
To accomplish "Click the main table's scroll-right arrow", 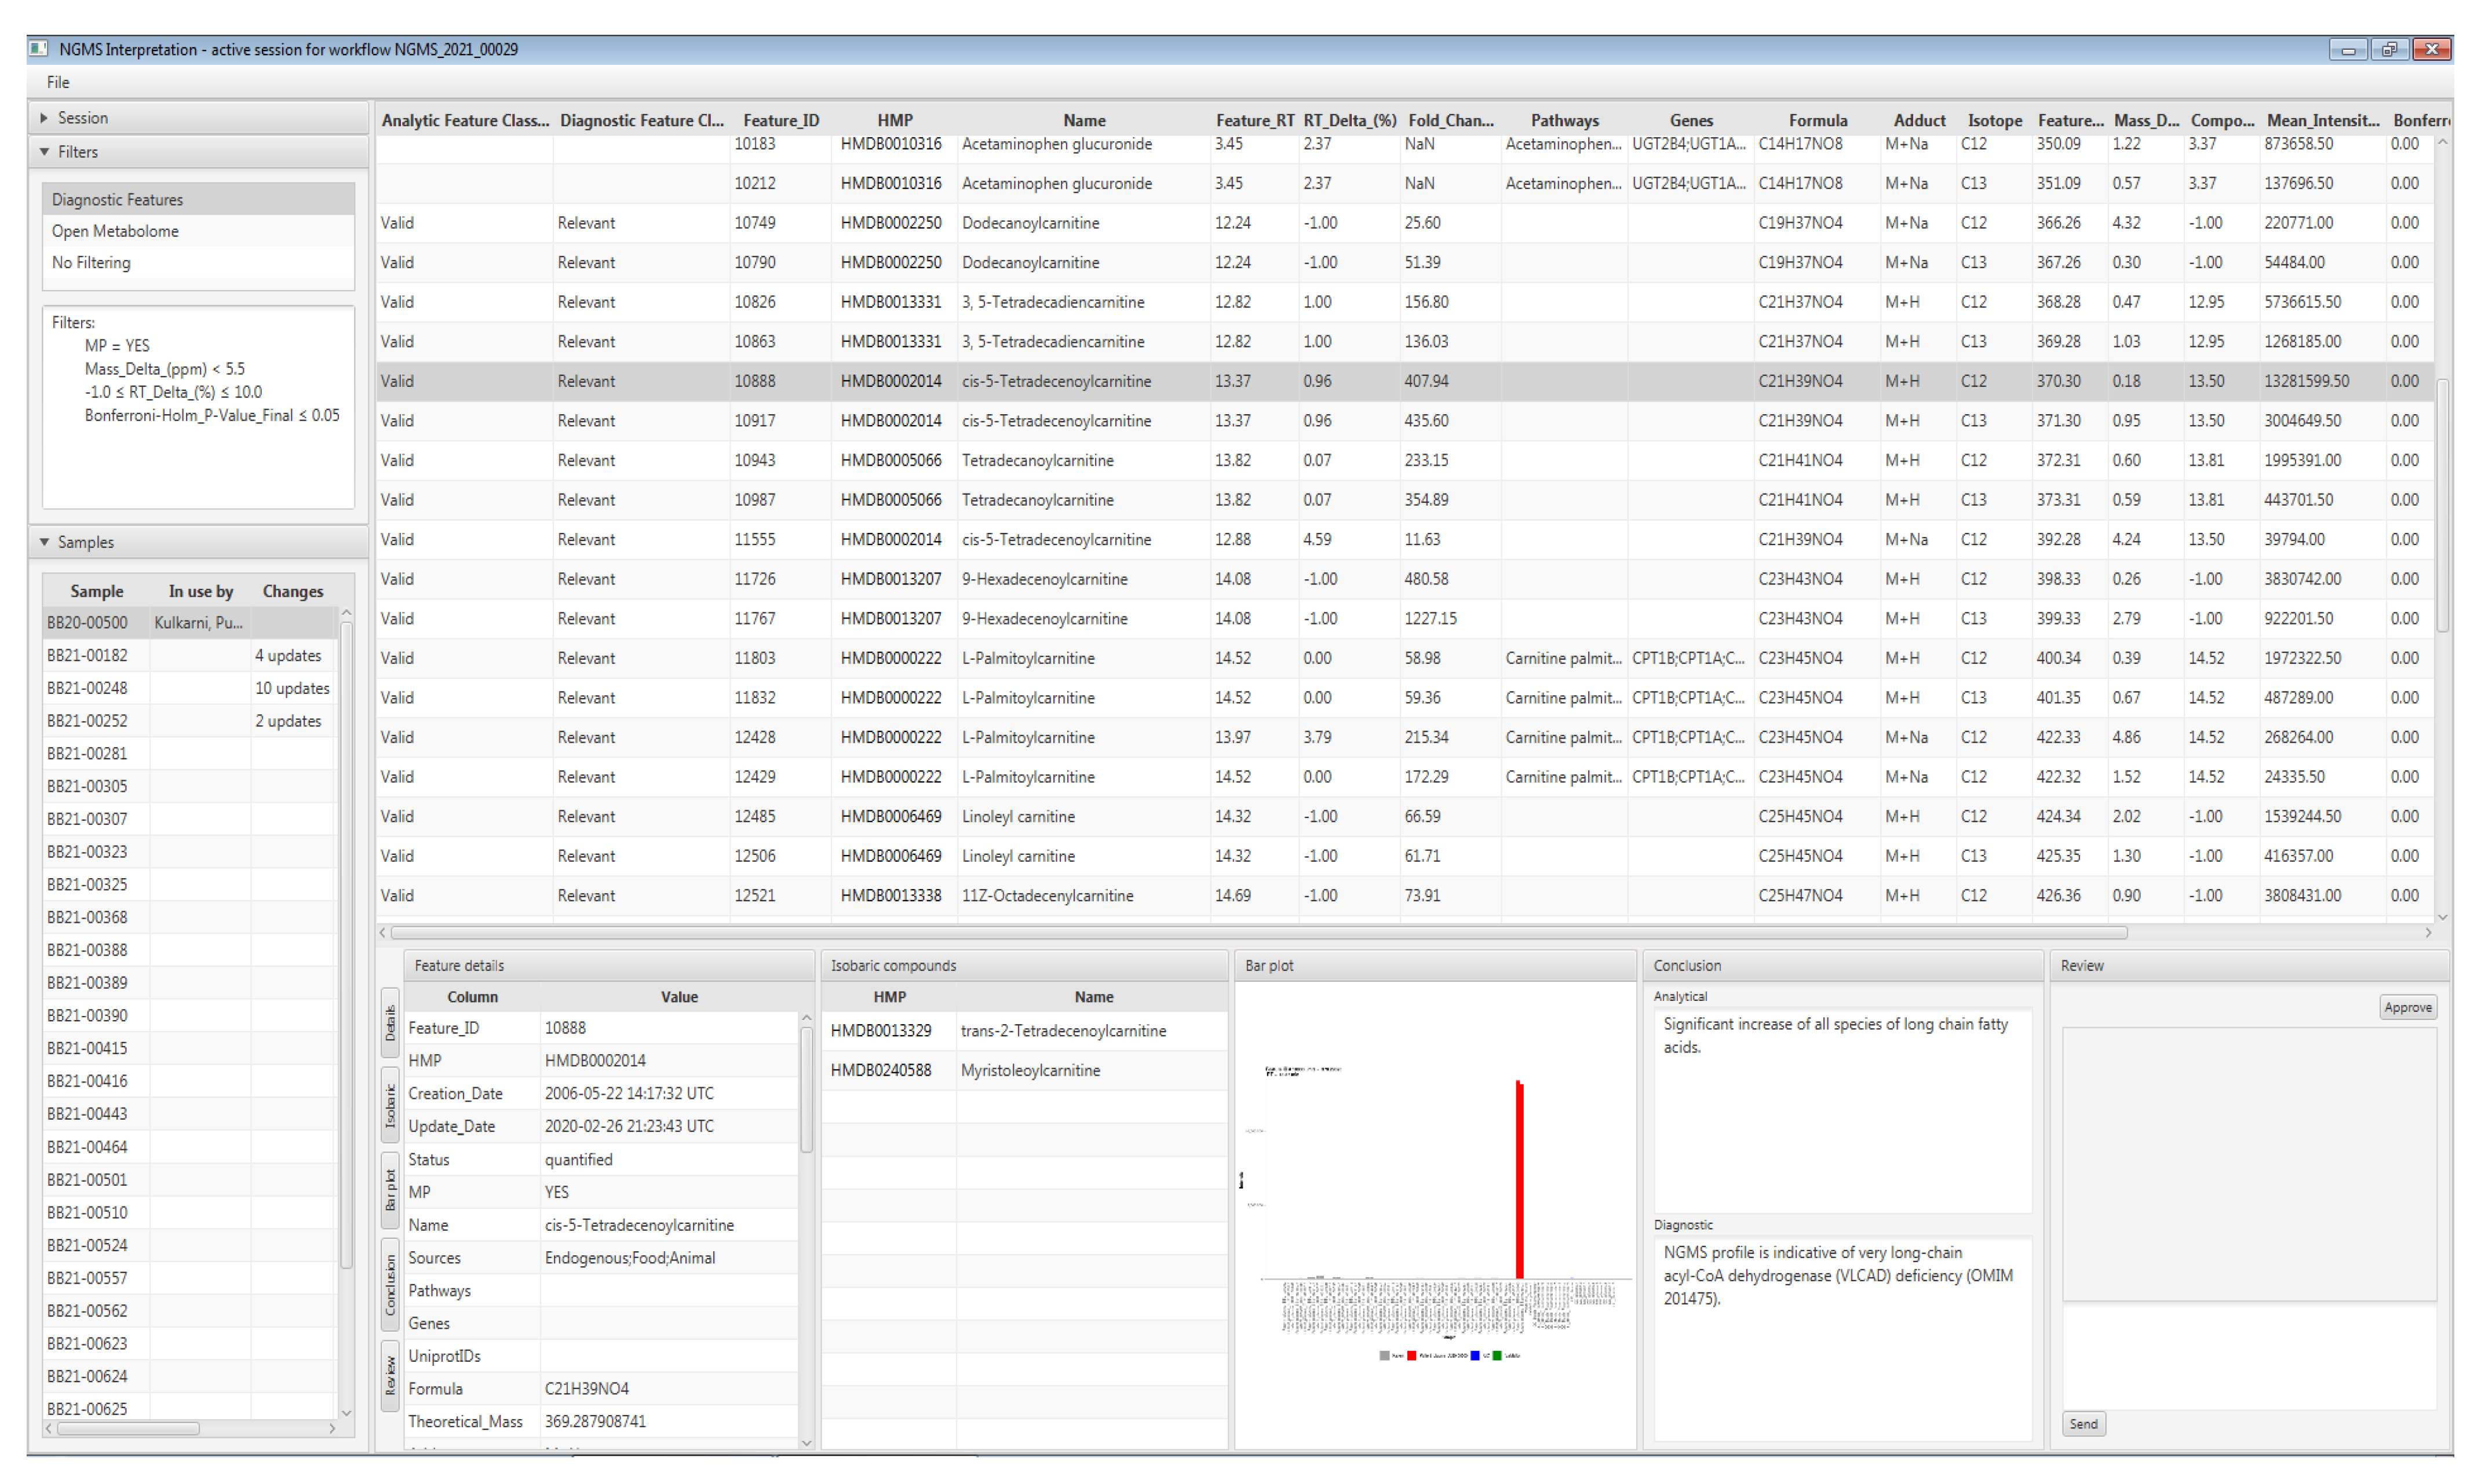I will (x=2428, y=932).
